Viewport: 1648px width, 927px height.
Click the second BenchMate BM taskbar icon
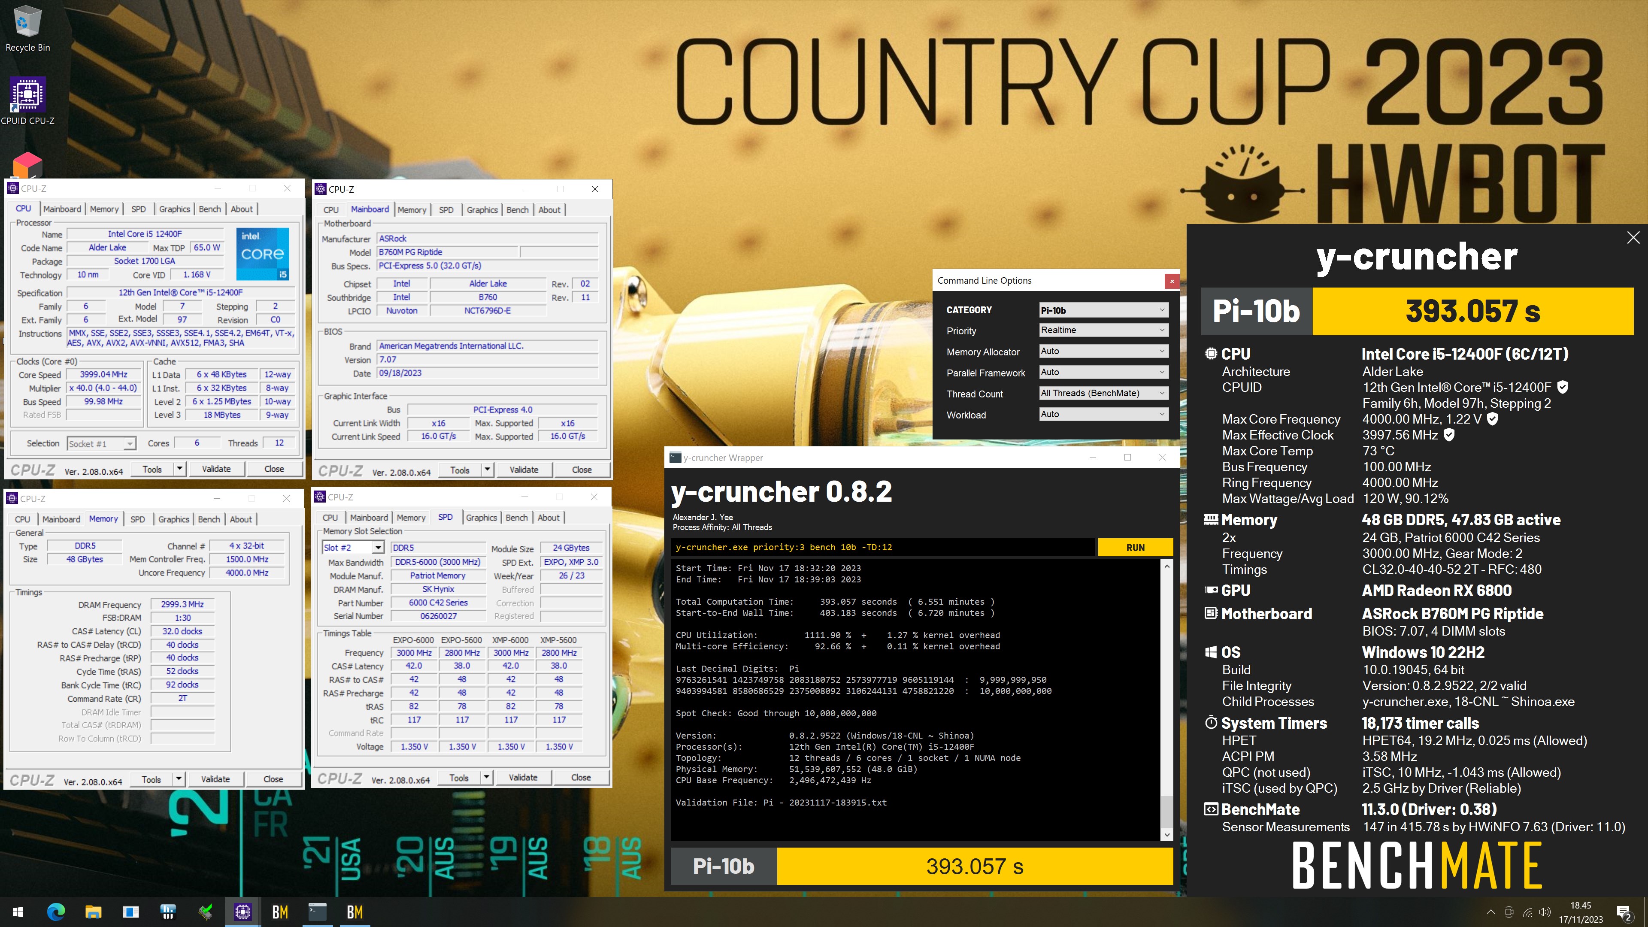pos(355,912)
